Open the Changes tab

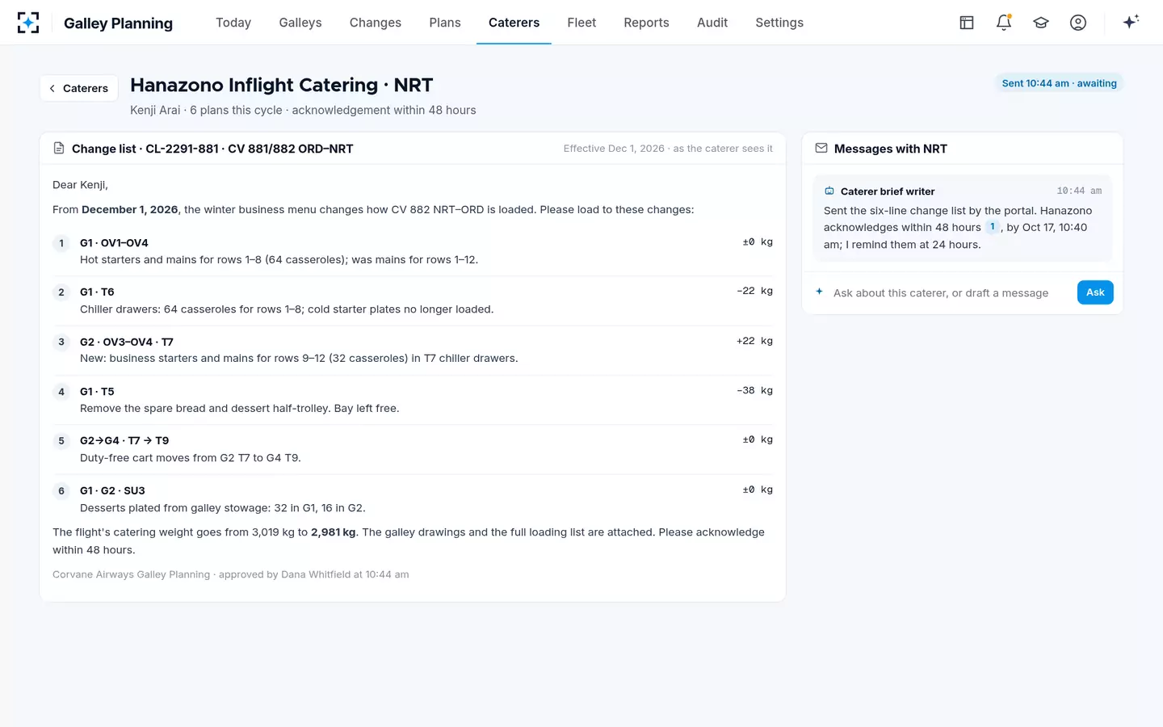pos(376,23)
